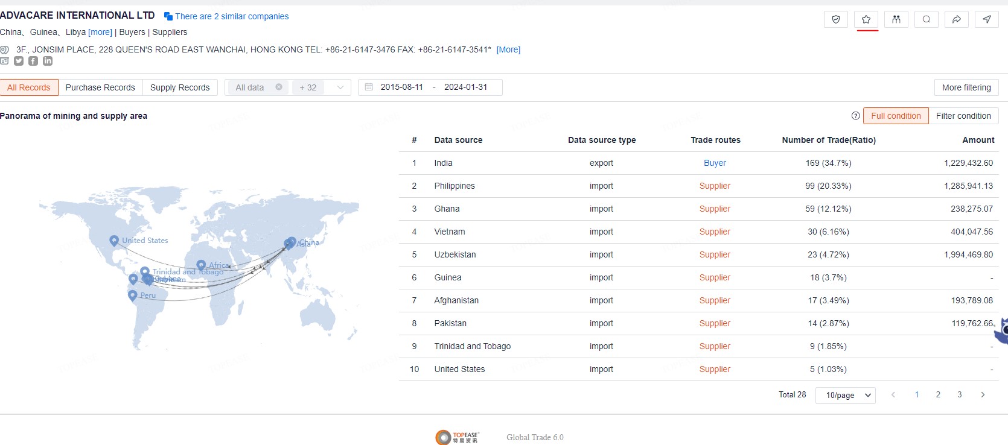Click Supplier link in Pakistan row
The width and height of the screenshot is (1008, 445).
715,323
